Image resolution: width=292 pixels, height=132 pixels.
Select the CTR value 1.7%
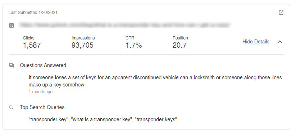134,45
